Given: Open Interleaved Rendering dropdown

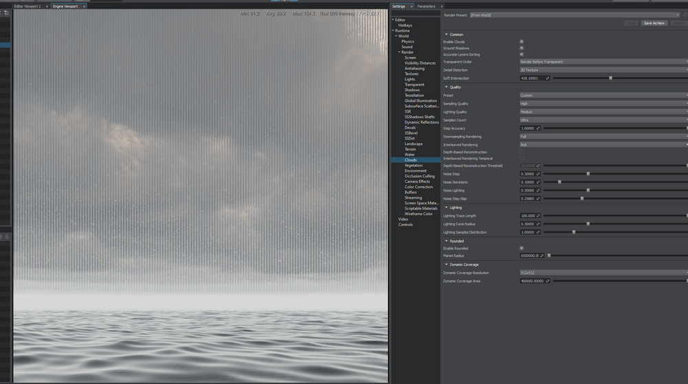Looking at the screenshot, I should click(x=603, y=145).
